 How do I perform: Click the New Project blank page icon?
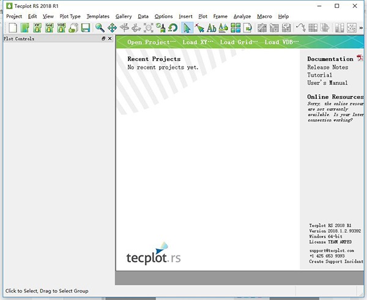point(12,27)
